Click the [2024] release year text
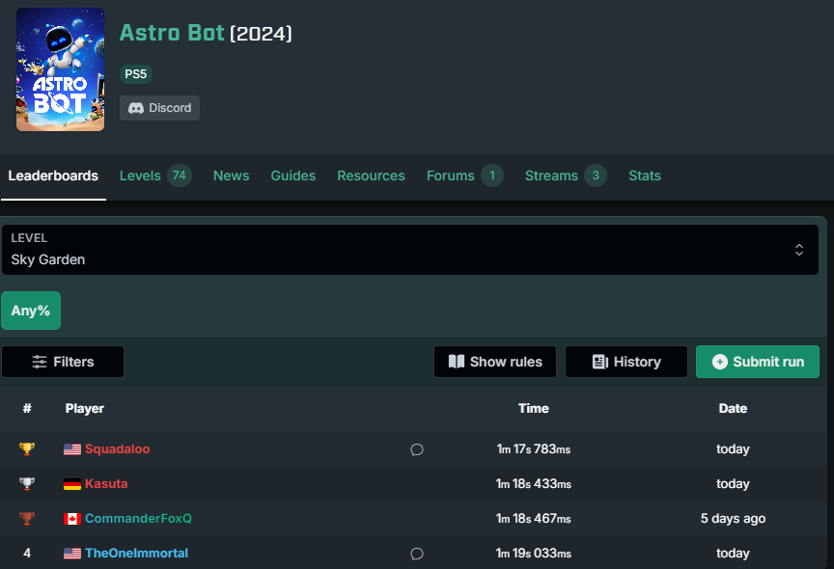Viewport: 834px width, 569px height. 261,34
